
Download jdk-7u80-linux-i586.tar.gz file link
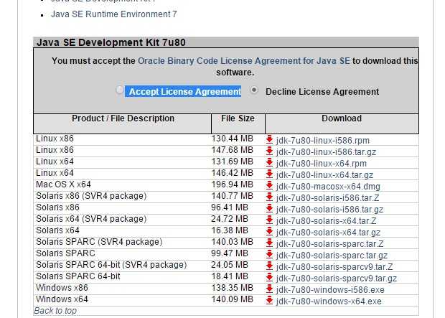click(x=326, y=152)
